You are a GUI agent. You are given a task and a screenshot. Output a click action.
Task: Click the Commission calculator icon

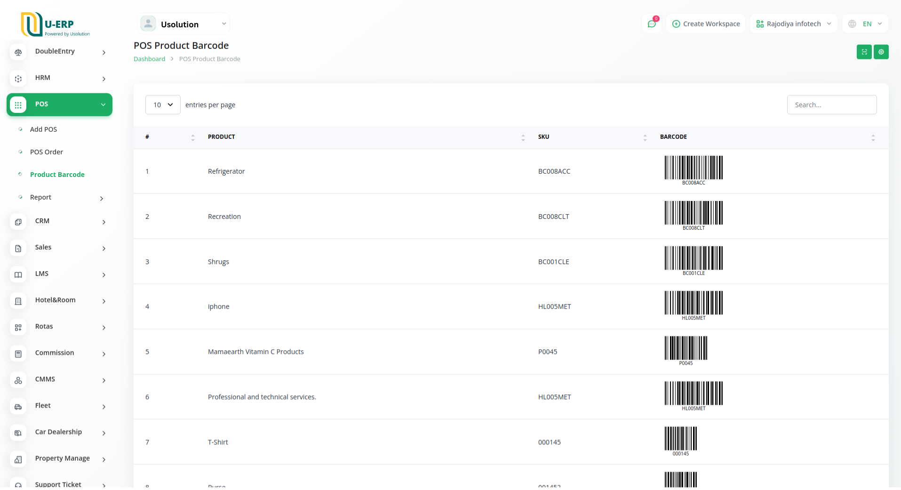click(x=18, y=353)
